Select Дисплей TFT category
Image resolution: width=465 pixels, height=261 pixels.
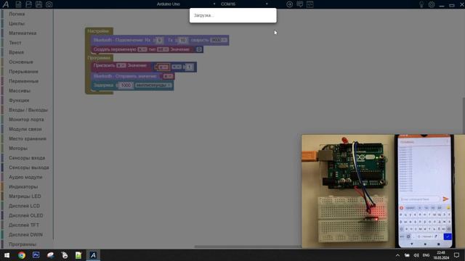point(24,225)
